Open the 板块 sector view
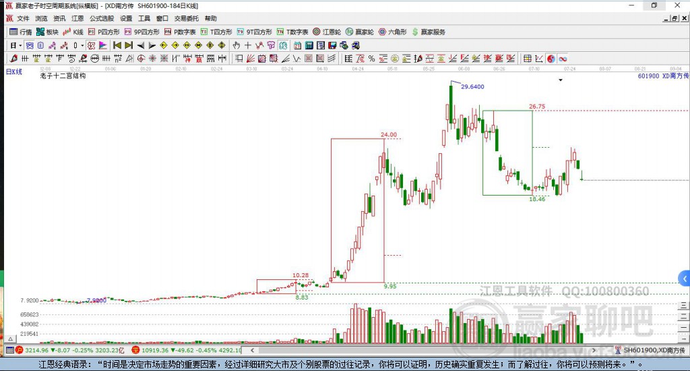The width and height of the screenshot is (690, 371). pos(48,32)
